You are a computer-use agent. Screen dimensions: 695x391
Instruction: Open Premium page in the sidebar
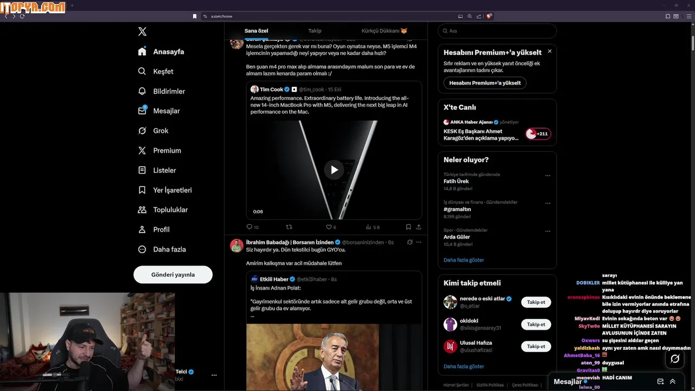click(x=159, y=150)
